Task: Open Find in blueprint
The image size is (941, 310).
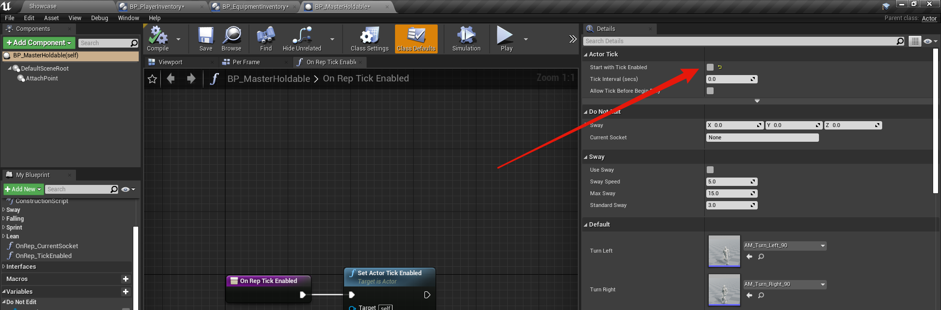Action: point(266,39)
